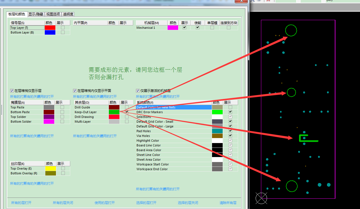Enable Top Paste show checkbox

click(62, 107)
